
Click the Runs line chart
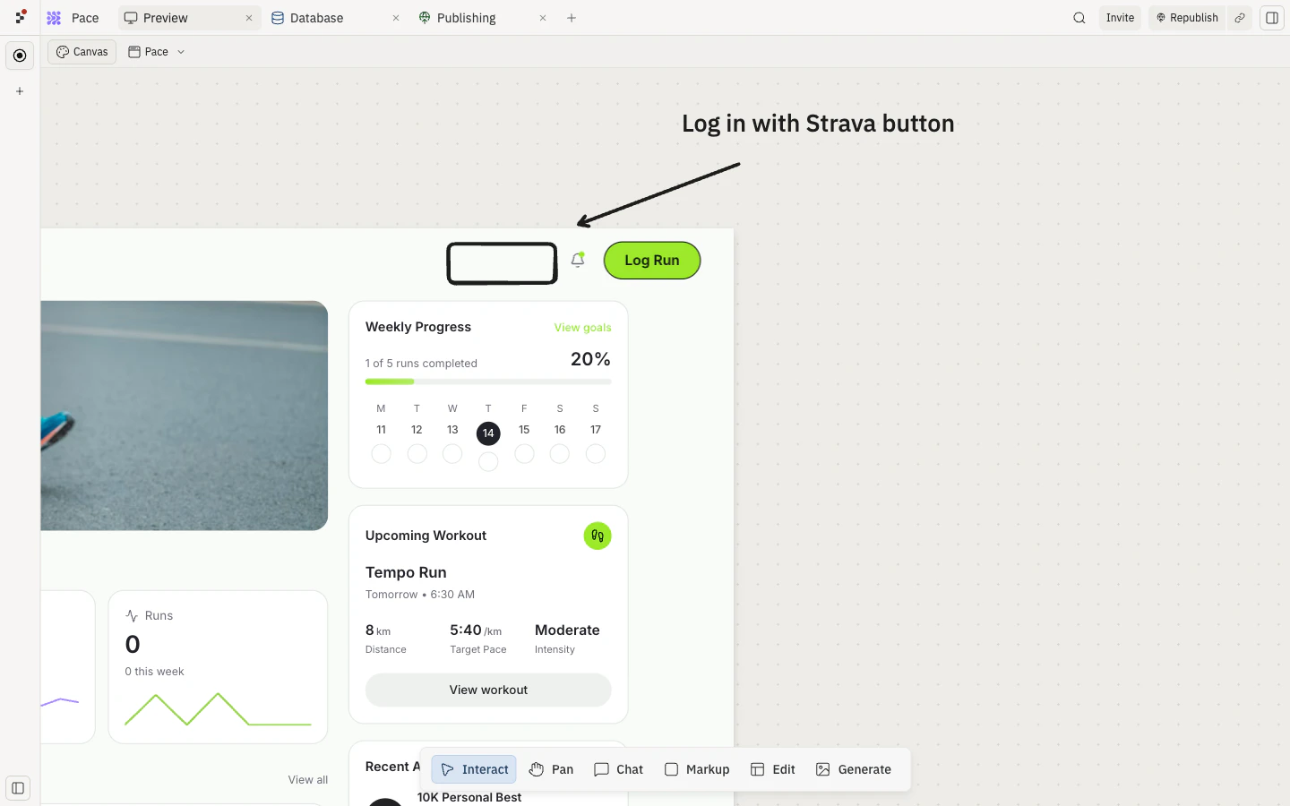[x=218, y=708]
